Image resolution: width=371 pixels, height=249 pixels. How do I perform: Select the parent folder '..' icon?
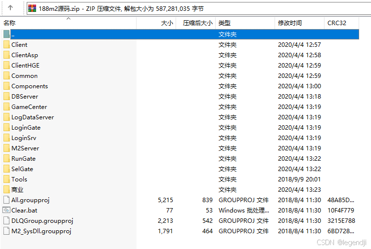click(x=6, y=34)
